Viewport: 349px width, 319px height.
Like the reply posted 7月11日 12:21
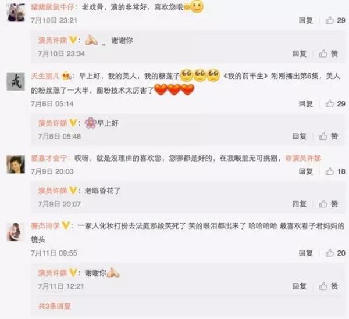click(329, 286)
